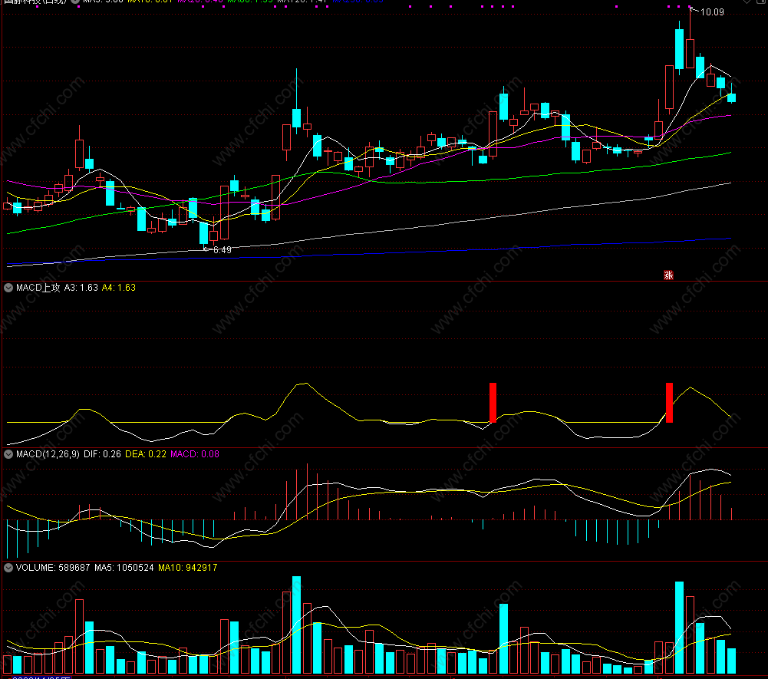Click the A3: 1.63 value label
Image resolution: width=768 pixels, height=679 pixels.
[x=81, y=288]
